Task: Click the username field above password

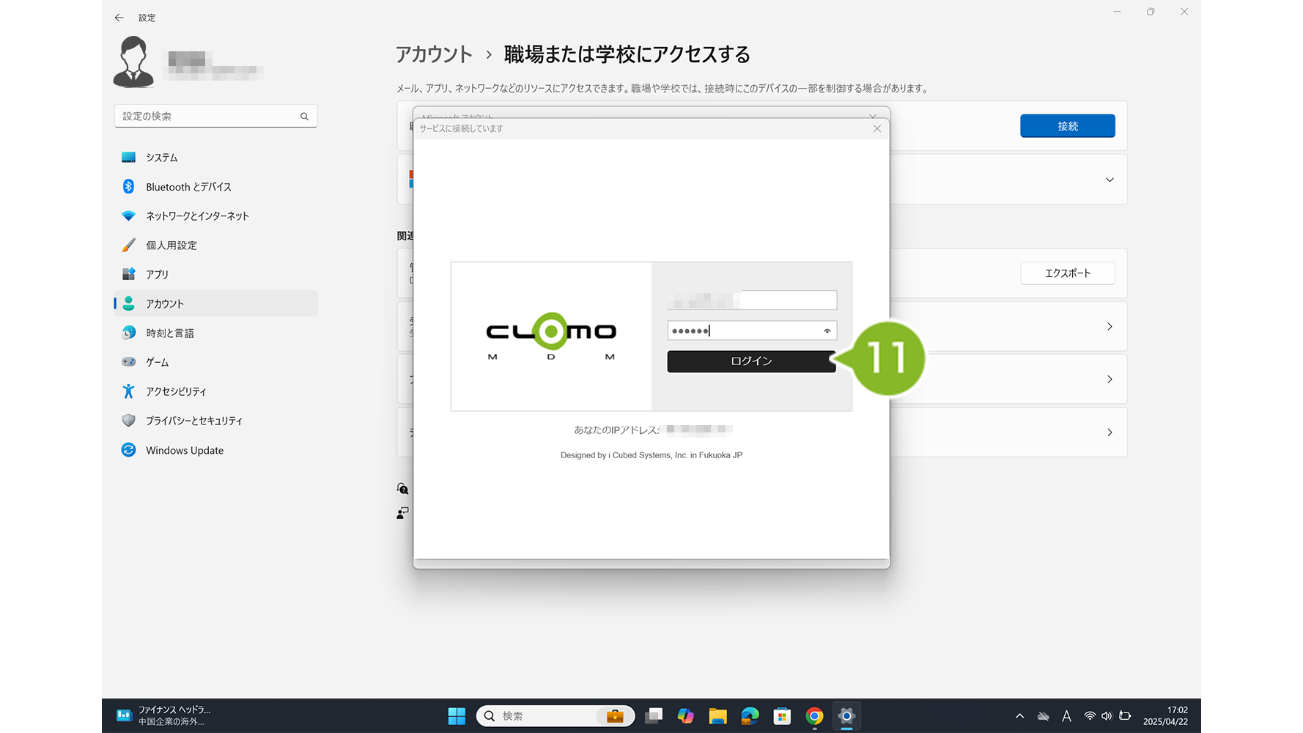Action: tap(751, 300)
